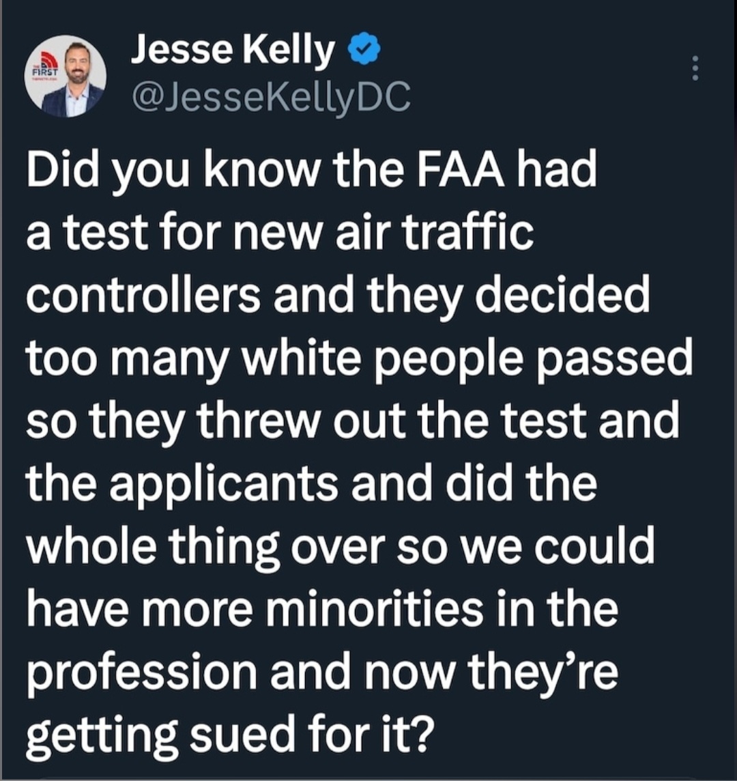The width and height of the screenshot is (737, 781).
Task: Click the word "controllers" in the tweet
Action: pyautogui.click(x=143, y=295)
